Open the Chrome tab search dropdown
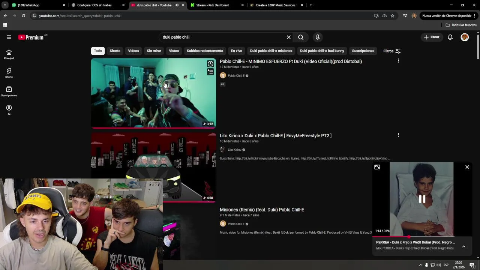480x270 pixels. [x=5, y=5]
